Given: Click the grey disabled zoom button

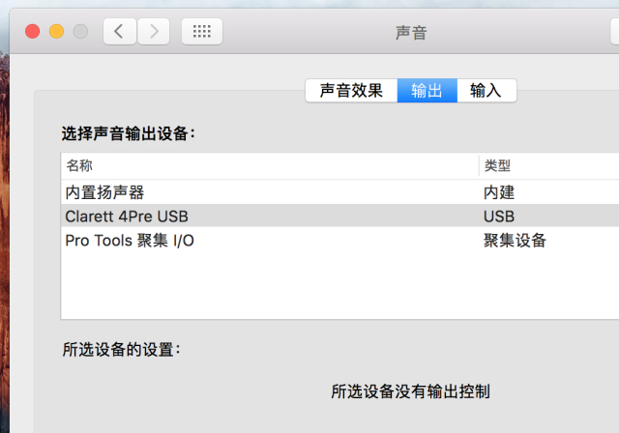Looking at the screenshot, I should [79, 31].
